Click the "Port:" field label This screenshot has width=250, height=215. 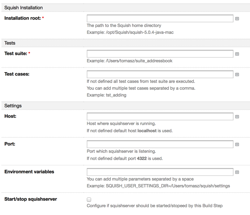pyautogui.click(x=10, y=144)
